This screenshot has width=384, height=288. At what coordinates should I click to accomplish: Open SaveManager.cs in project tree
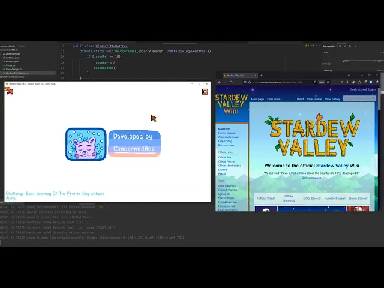[14, 70]
